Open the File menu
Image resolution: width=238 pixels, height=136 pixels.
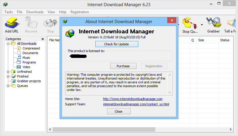tap(20, 12)
